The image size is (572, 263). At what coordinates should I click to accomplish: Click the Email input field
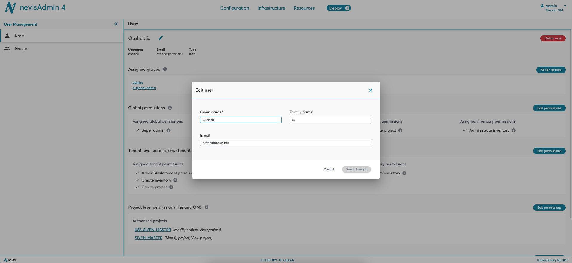[x=285, y=143]
